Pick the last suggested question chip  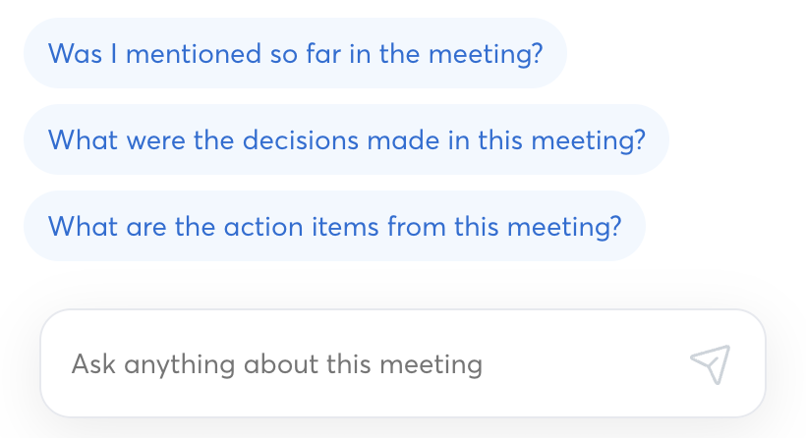tap(334, 226)
